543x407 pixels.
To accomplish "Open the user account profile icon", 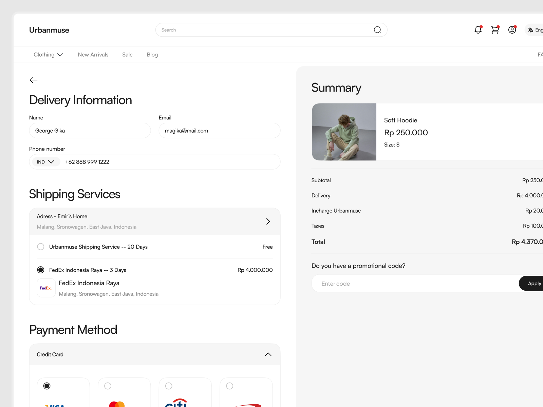I will tap(512, 30).
